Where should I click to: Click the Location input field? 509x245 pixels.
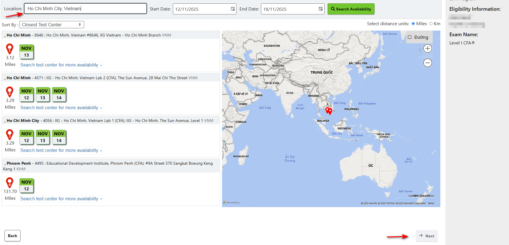tap(85, 8)
